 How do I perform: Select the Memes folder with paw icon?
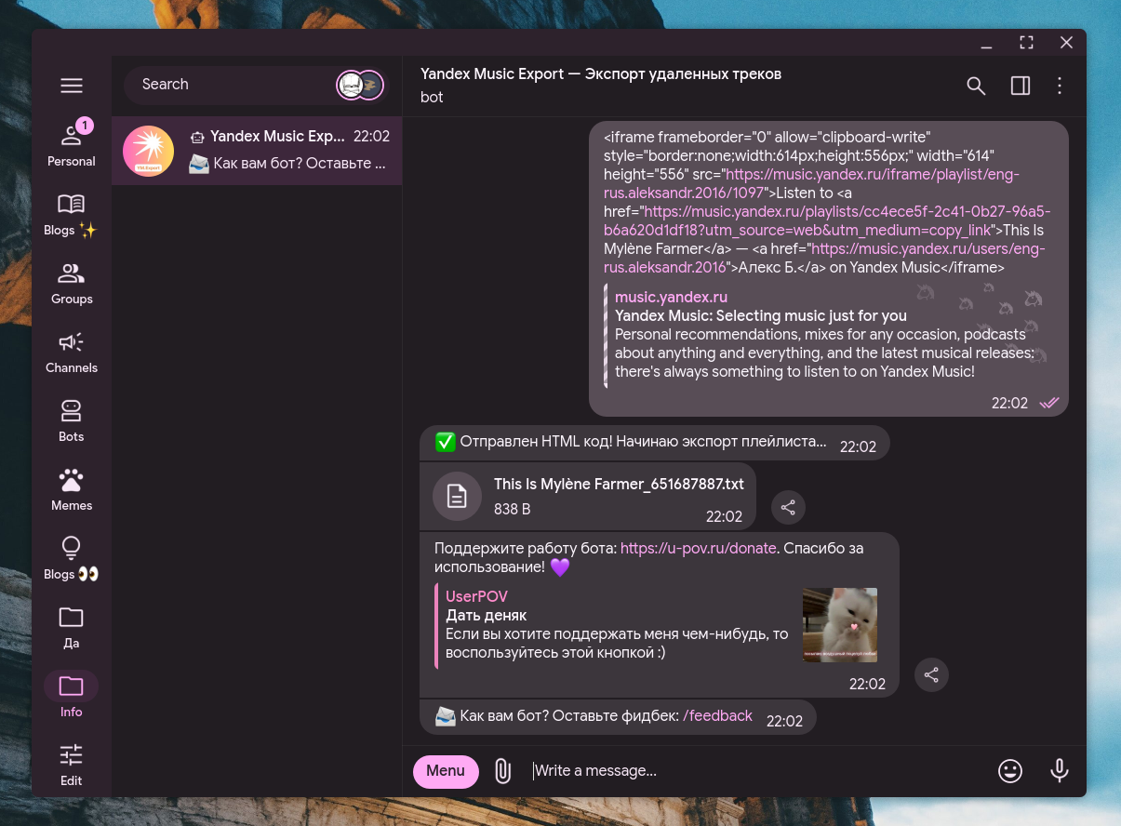(72, 489)
